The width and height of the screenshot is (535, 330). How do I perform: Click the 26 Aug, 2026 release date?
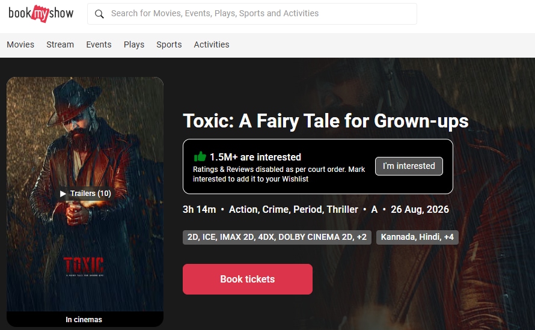(420, 209)
